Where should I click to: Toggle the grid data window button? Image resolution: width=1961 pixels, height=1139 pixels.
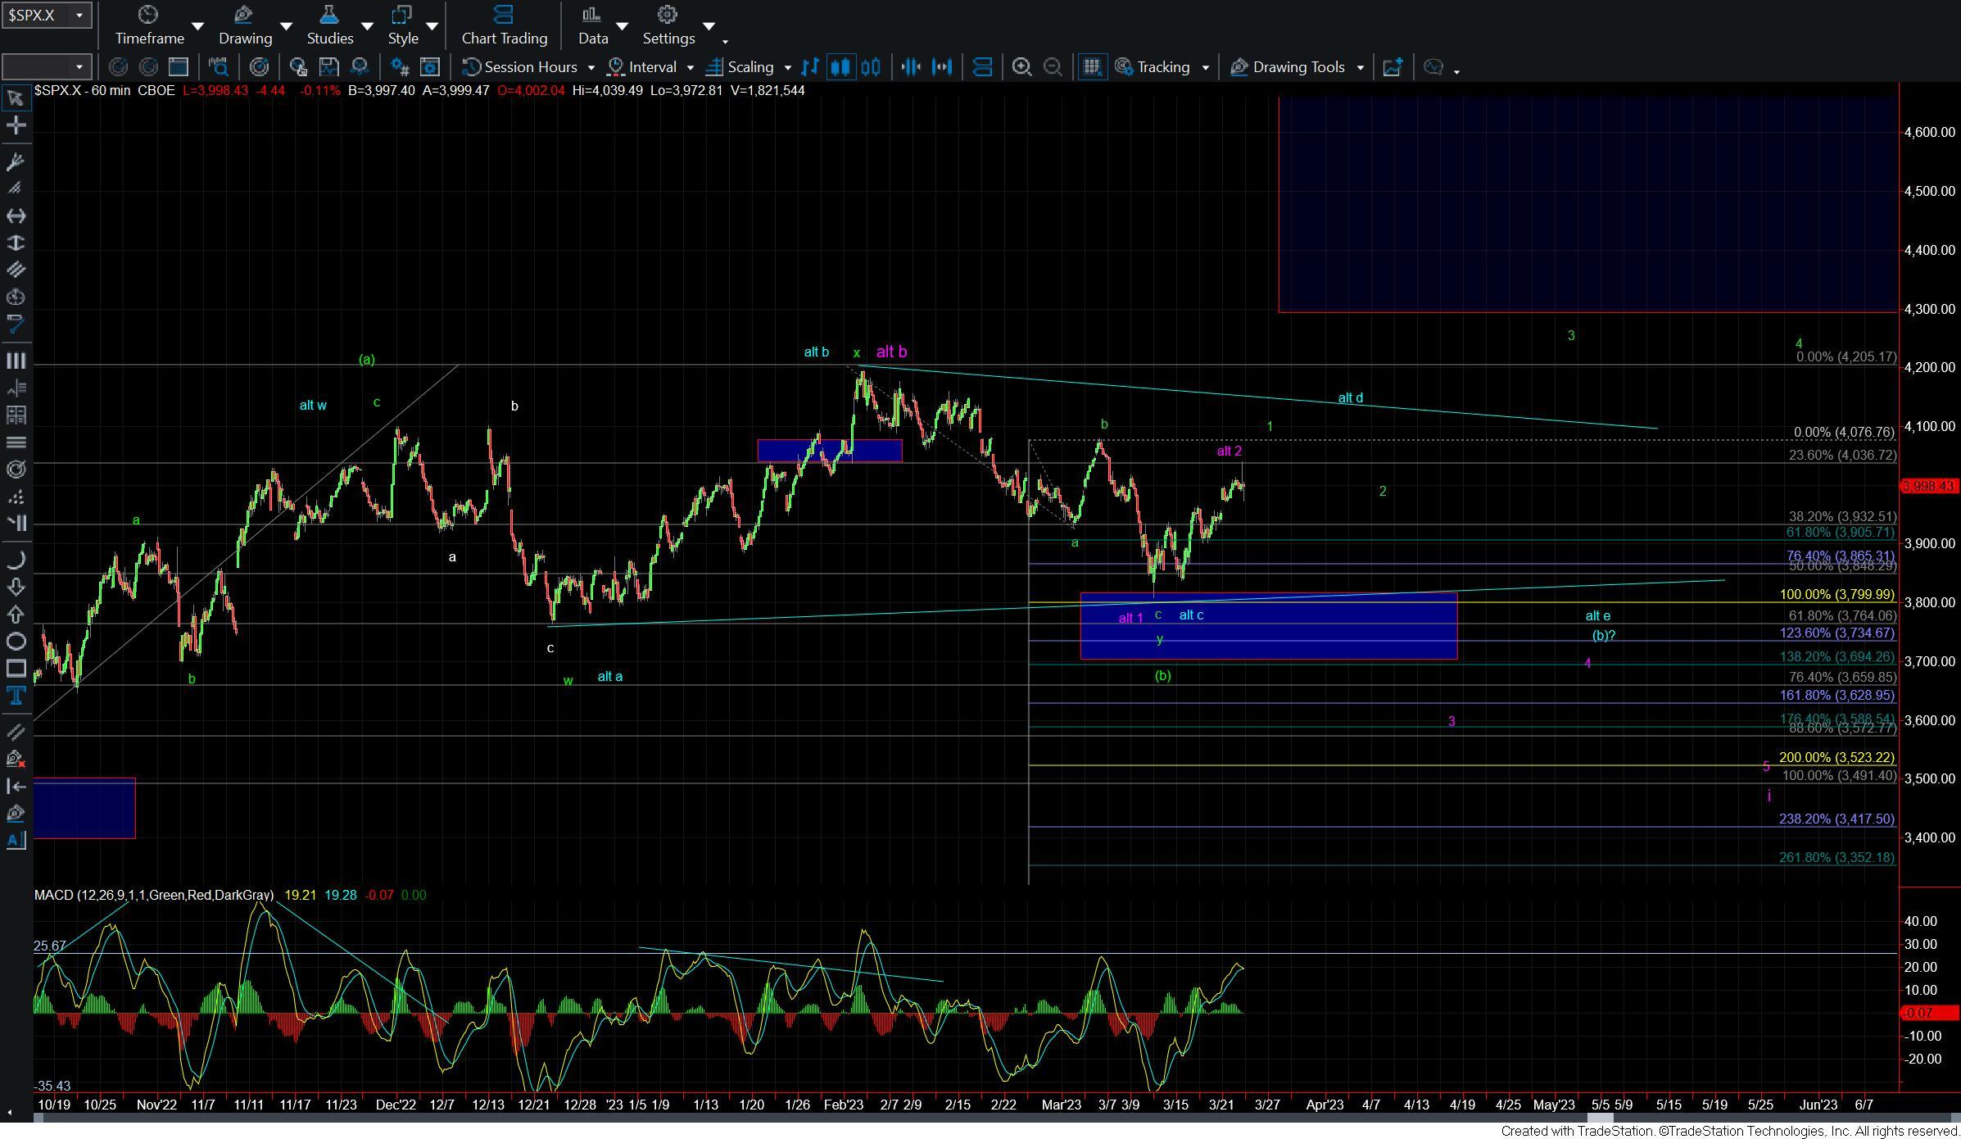(x=1091, y=67)
